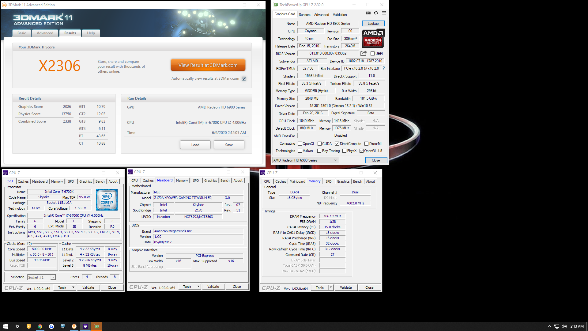Click the Core Speed 5000.00 MHz field
588x331 pixels.
(42, 249)
